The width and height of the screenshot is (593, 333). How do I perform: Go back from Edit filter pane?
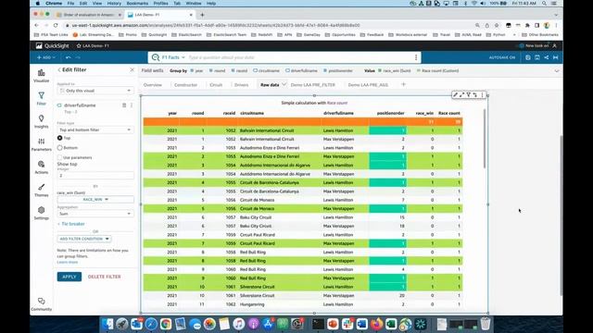[59, 70]
